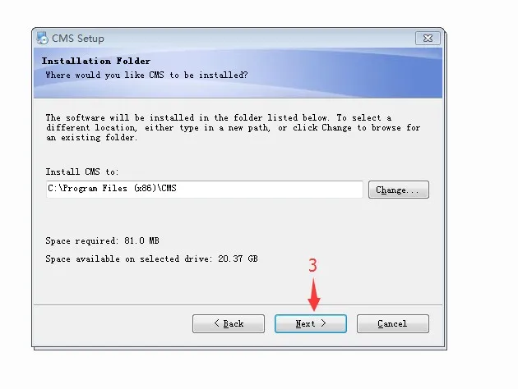Screen dimensions: 518x389
Task: Click the CMS Setup installer icon
Action: (x=42, y=38)
